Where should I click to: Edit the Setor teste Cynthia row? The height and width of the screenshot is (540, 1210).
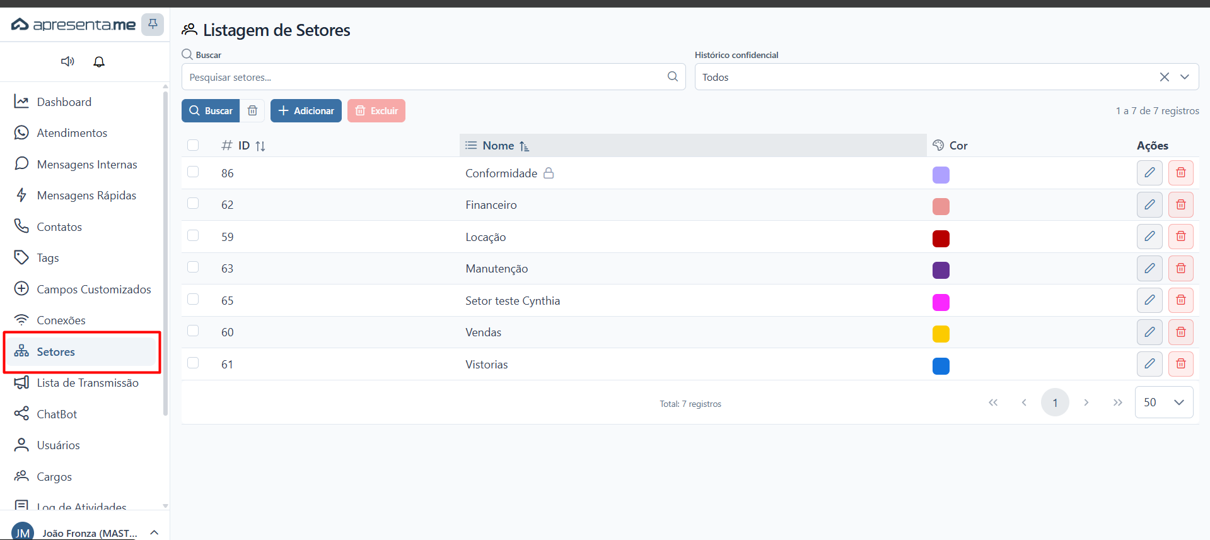click(x=1149, y=300)
